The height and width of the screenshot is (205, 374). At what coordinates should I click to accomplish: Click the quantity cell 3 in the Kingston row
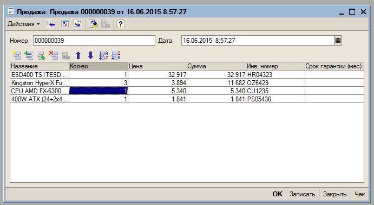pyautogui.click(x=99, y=82)
